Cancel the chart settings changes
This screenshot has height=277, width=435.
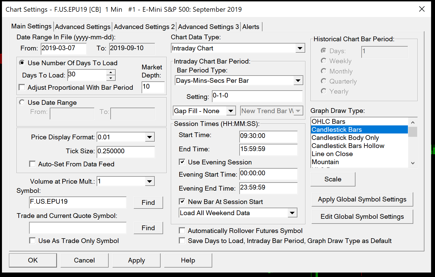84,260
